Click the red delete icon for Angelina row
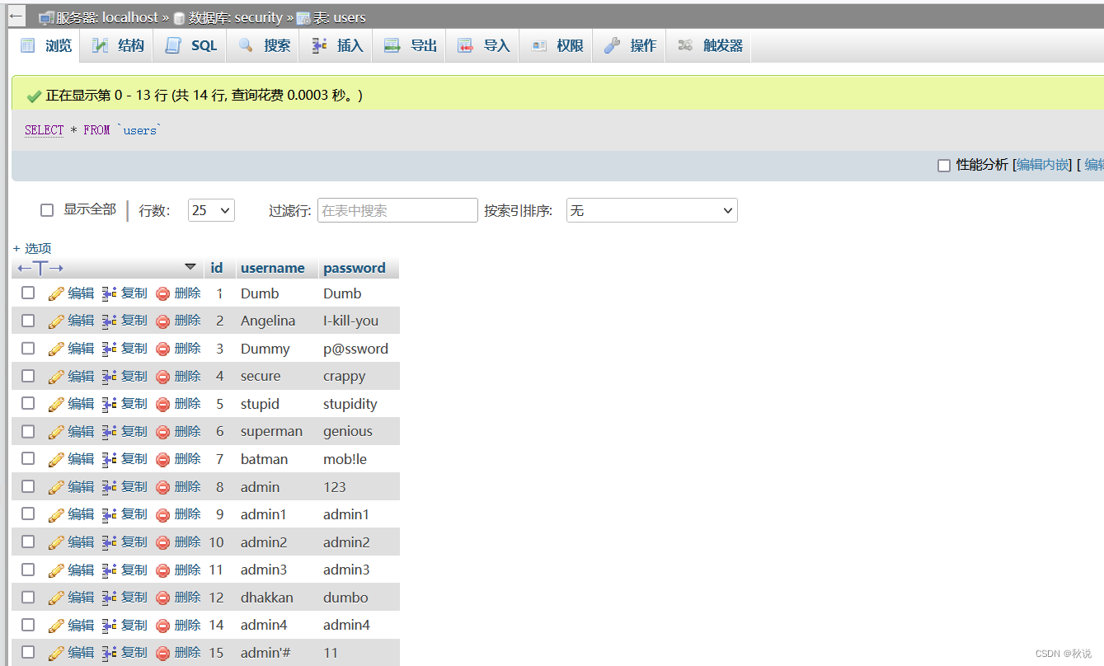 point(163,321)
